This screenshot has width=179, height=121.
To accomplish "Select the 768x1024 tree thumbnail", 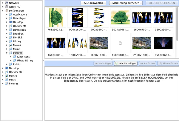I will pos(56,18).
